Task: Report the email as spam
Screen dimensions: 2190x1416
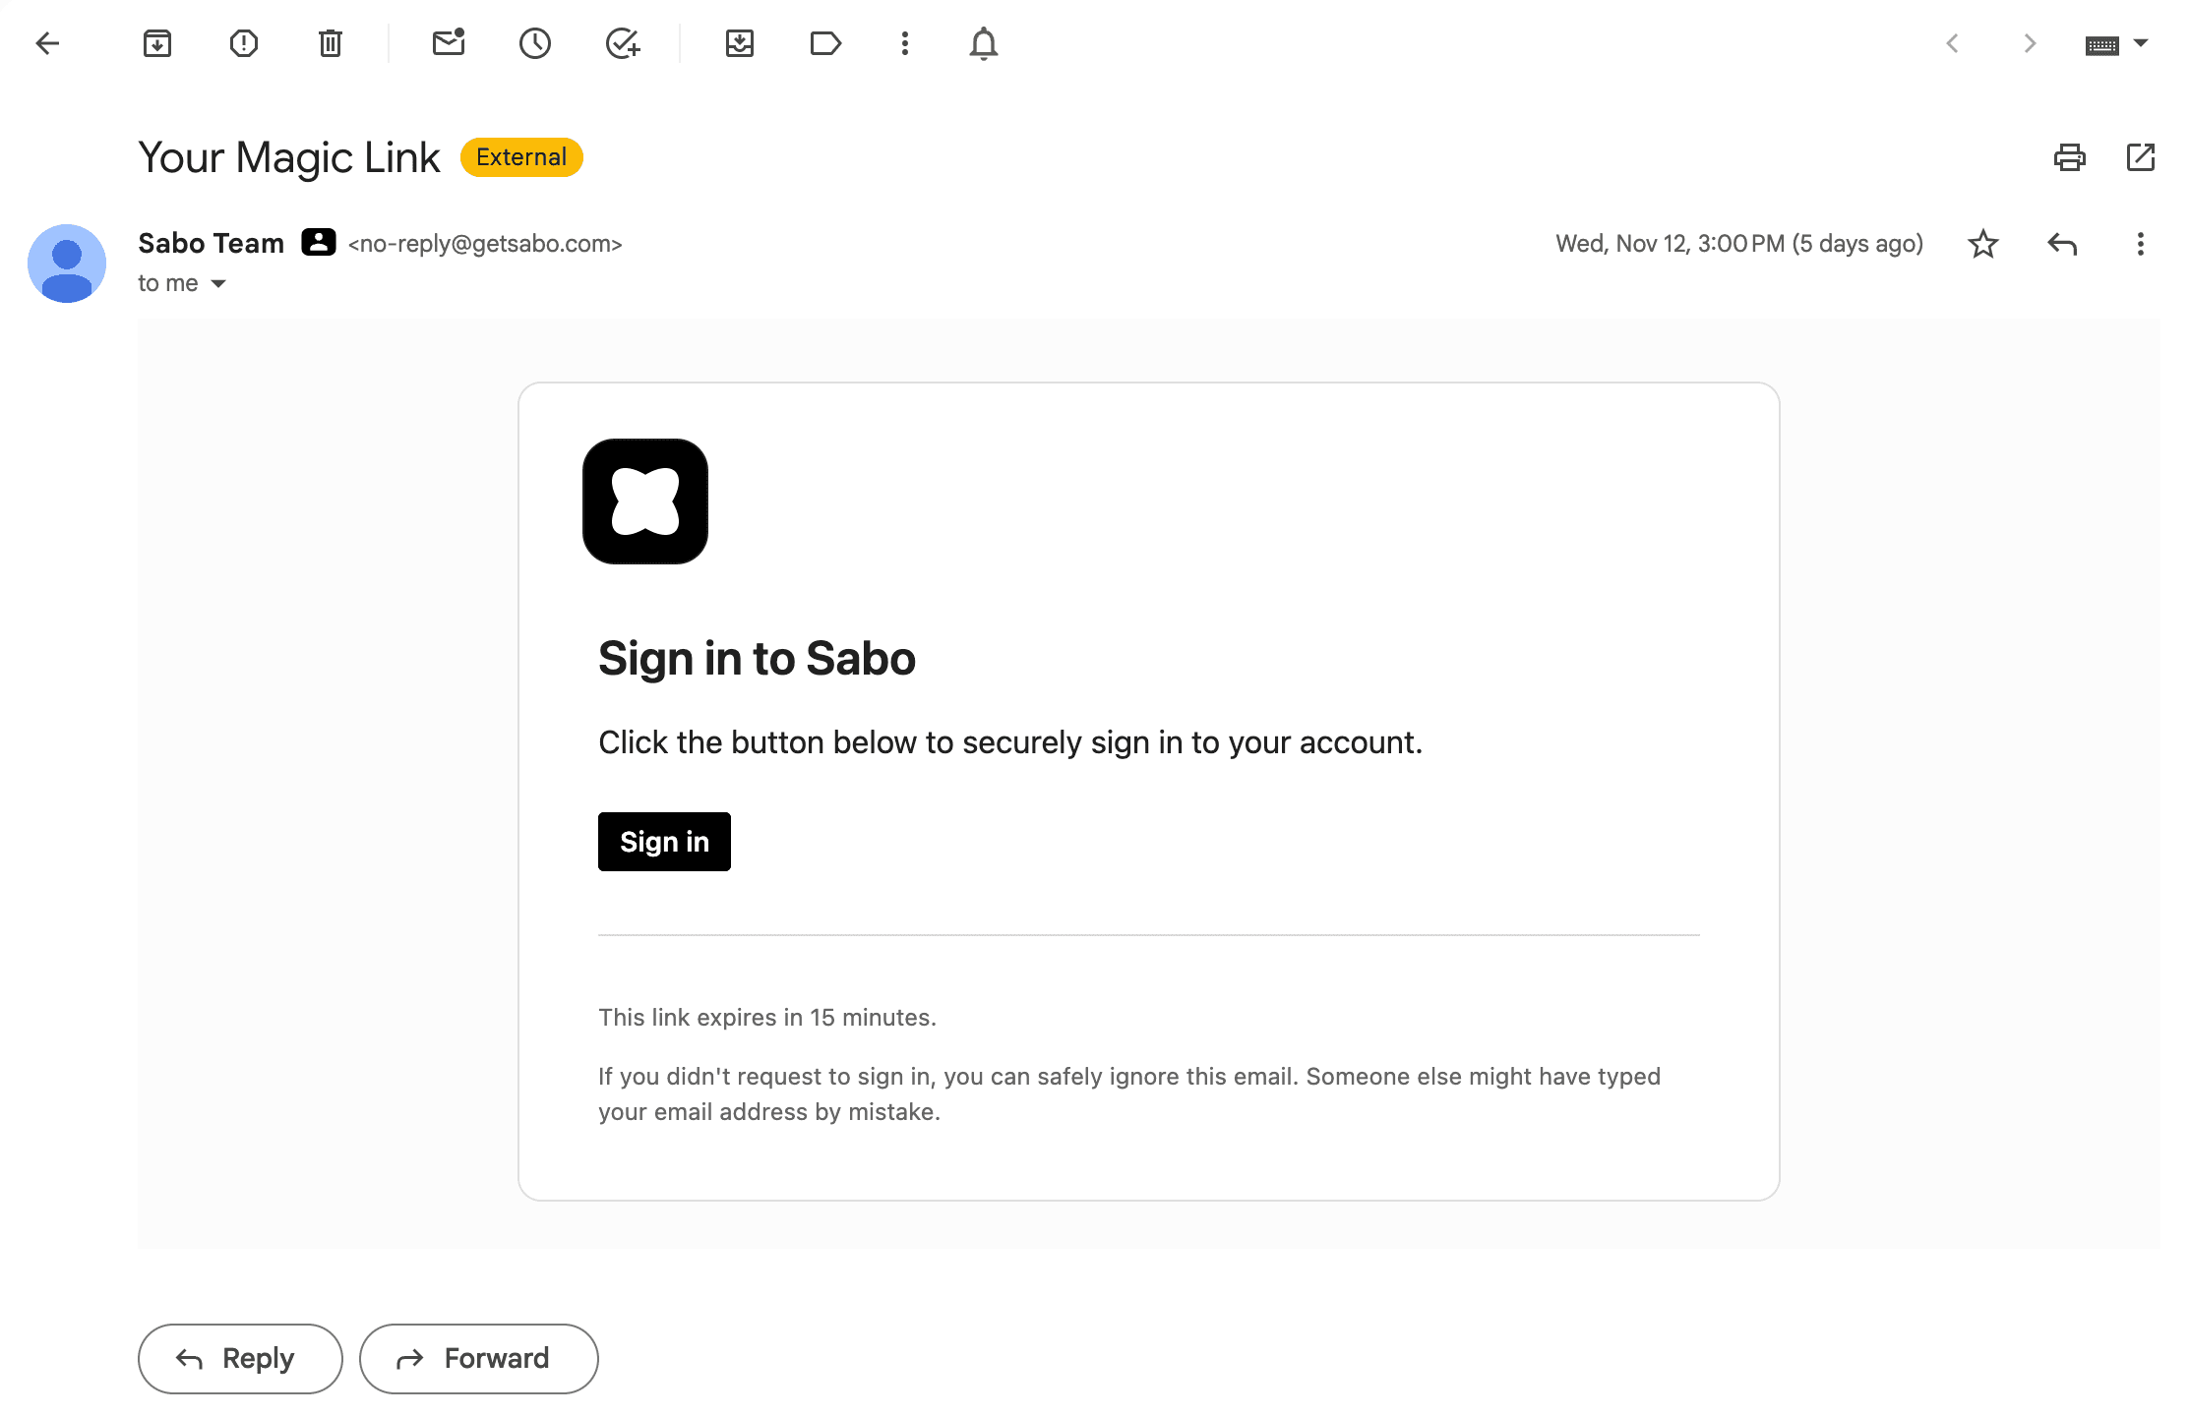Action: tap(243, 43)
